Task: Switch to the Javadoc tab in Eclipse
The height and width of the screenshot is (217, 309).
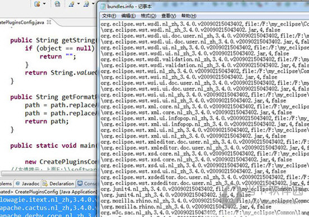Action: 28,183
